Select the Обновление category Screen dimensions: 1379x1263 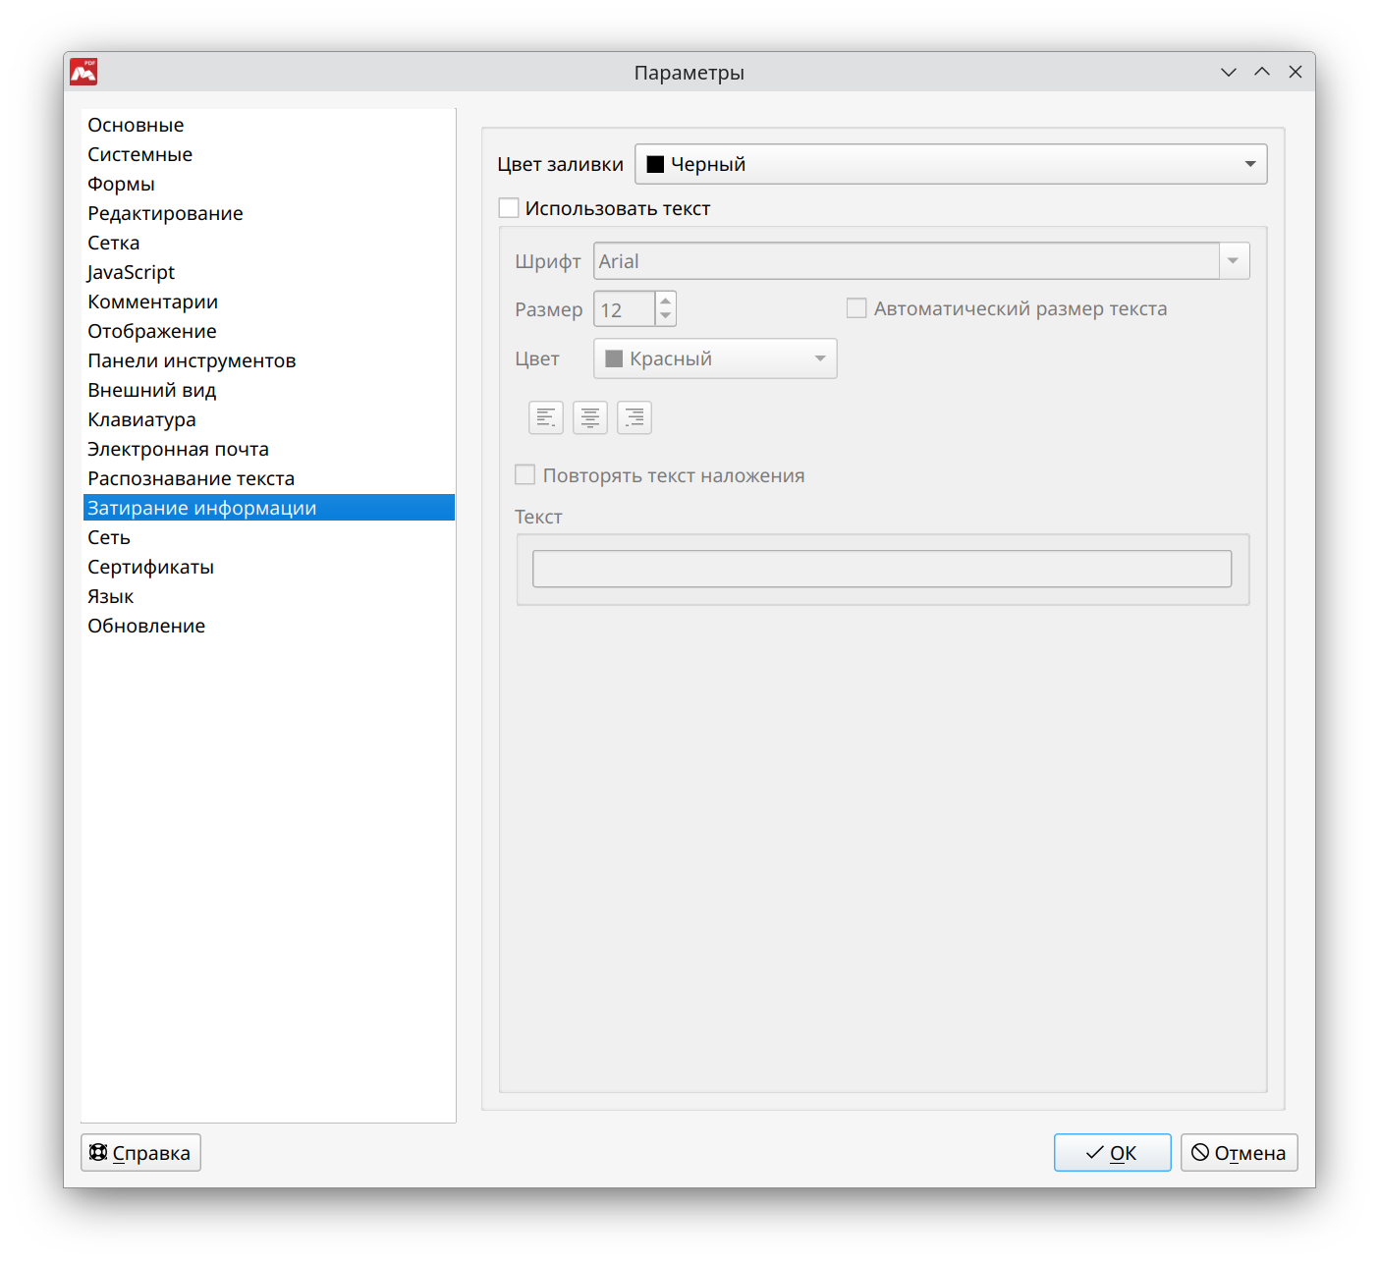pyautogui.click(x=268, y=626)
